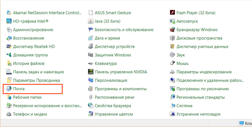The image size is (252, 127).
Task: Open the Дисковые пространства link
Action: pyautogui.click(x=199, y=38)
